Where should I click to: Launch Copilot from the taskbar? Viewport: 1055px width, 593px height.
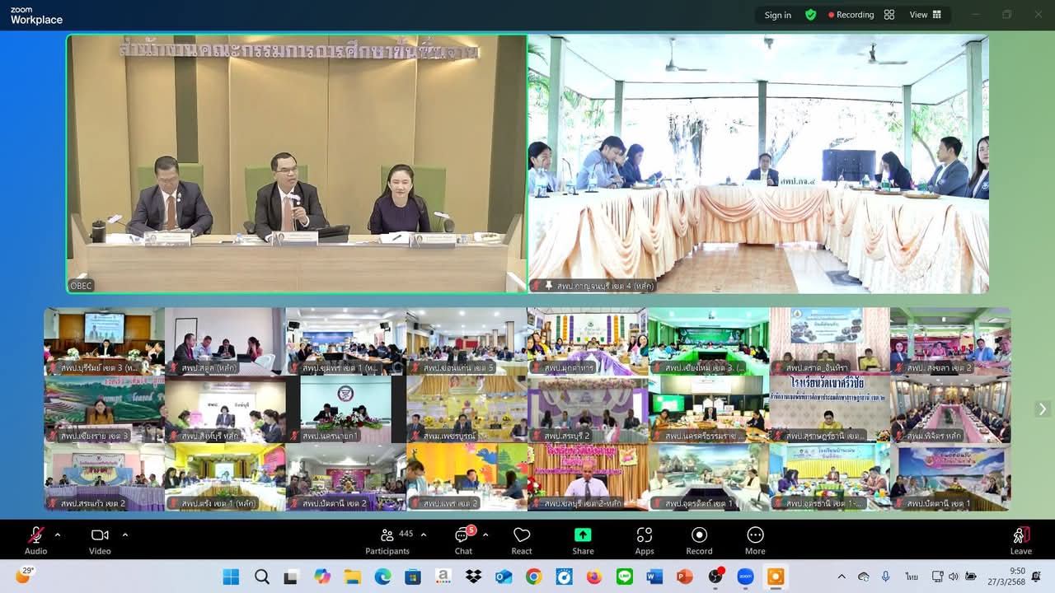pos(322,577)
